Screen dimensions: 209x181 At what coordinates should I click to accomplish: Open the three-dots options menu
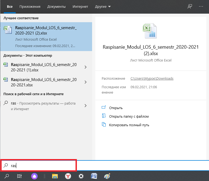click(201, 6)
